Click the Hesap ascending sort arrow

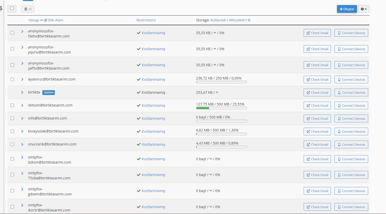pyautogui.click(x=42, y=20)
